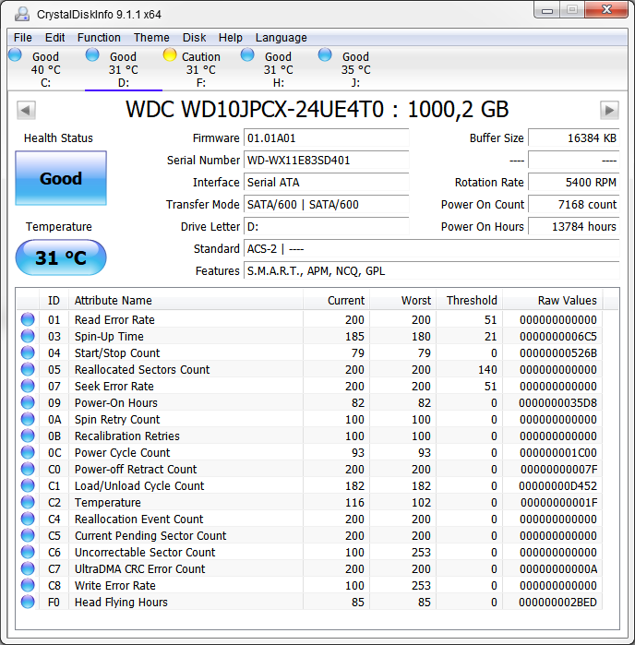635x645 pixels.
Task: Click the Features field listing S.M.A.R.T.
Action: click(x=431, y=270)
